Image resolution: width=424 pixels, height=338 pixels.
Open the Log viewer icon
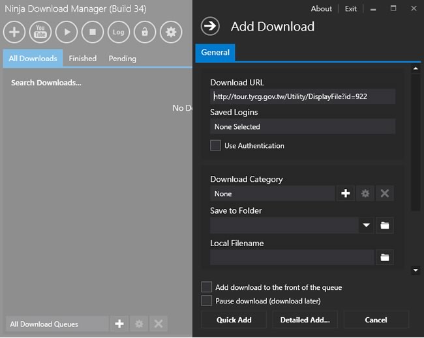tap(119, 32)
